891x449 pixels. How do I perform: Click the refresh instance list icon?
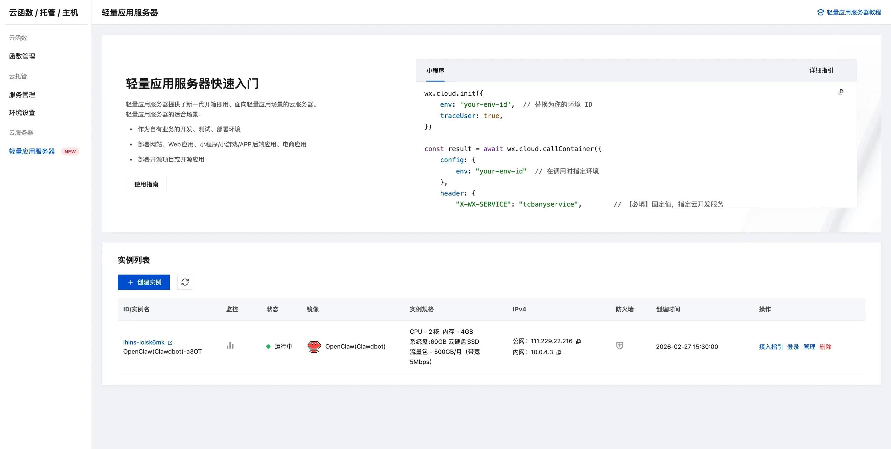click(x=185, y=282)
